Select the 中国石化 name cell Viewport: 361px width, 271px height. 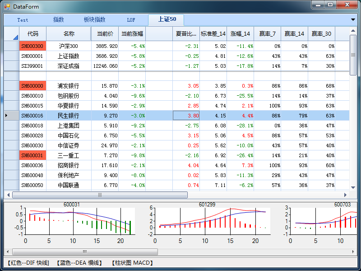point(69,135)
